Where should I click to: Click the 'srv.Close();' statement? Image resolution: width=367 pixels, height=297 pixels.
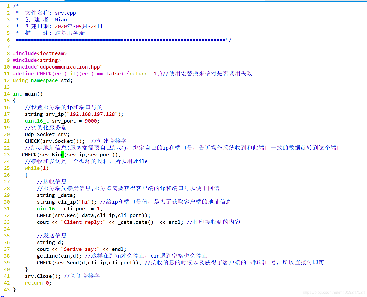coord(43,276)
